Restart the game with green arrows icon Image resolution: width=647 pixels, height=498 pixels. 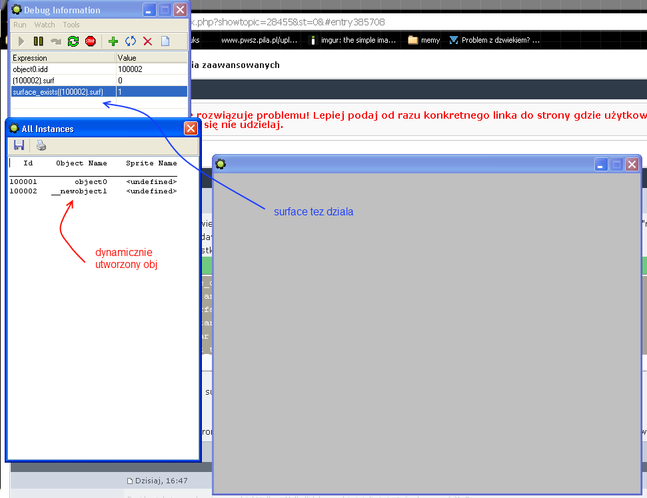[73, 41]
